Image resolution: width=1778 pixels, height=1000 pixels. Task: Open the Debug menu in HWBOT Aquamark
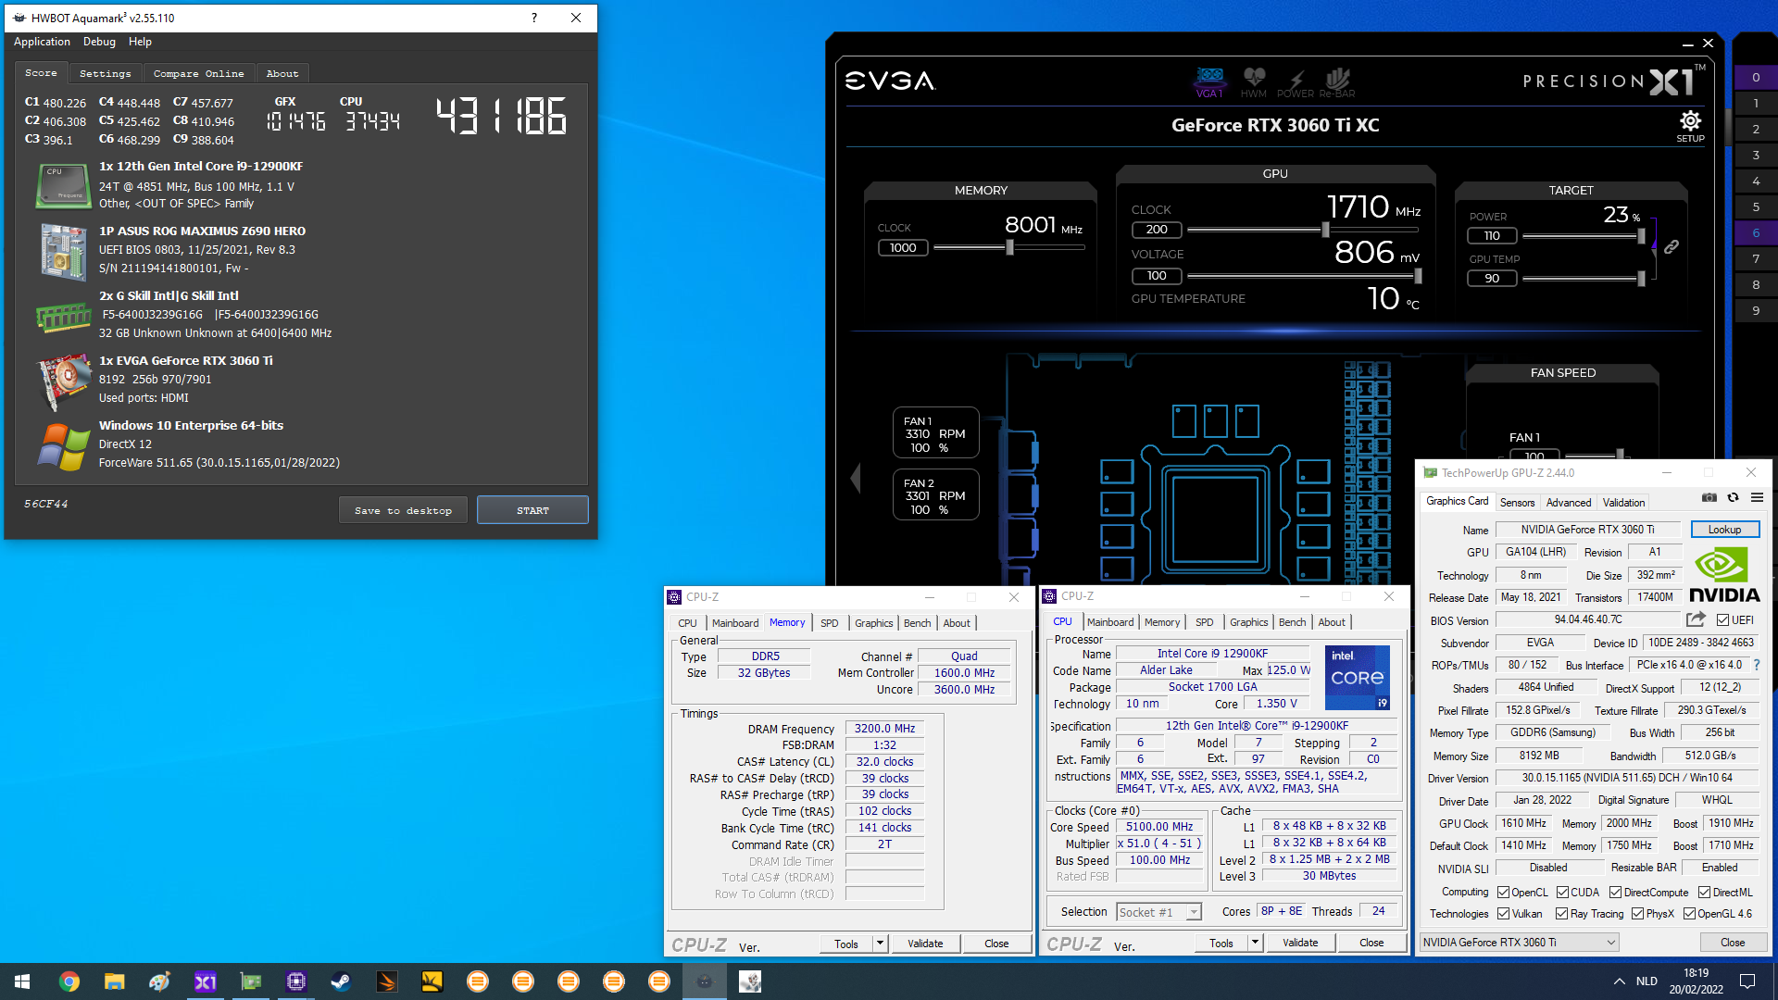99,42
